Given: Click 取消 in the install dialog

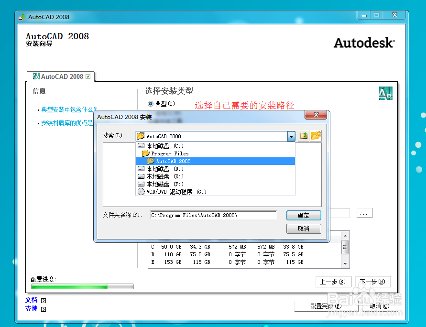Looking at the screenshot, I should tap(304, 229).
